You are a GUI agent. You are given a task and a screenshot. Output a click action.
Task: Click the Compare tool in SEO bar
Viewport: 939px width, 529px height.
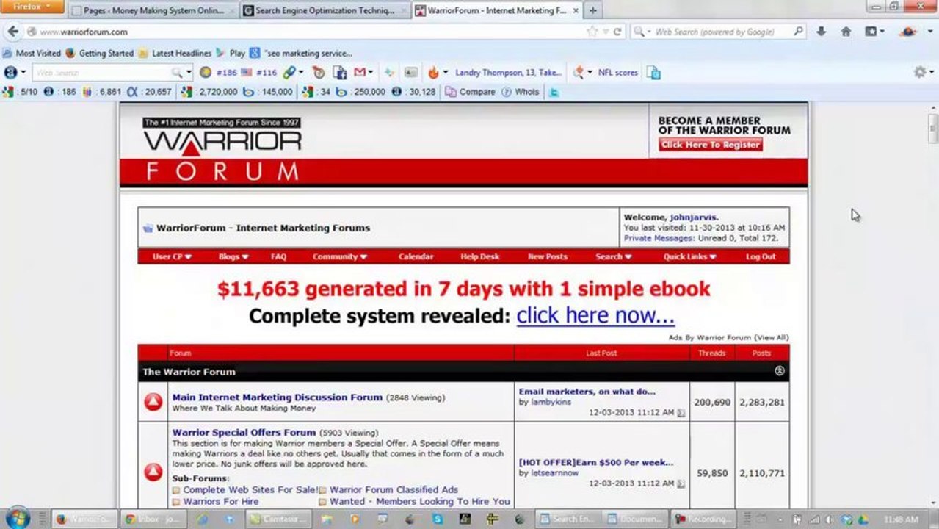471,92
